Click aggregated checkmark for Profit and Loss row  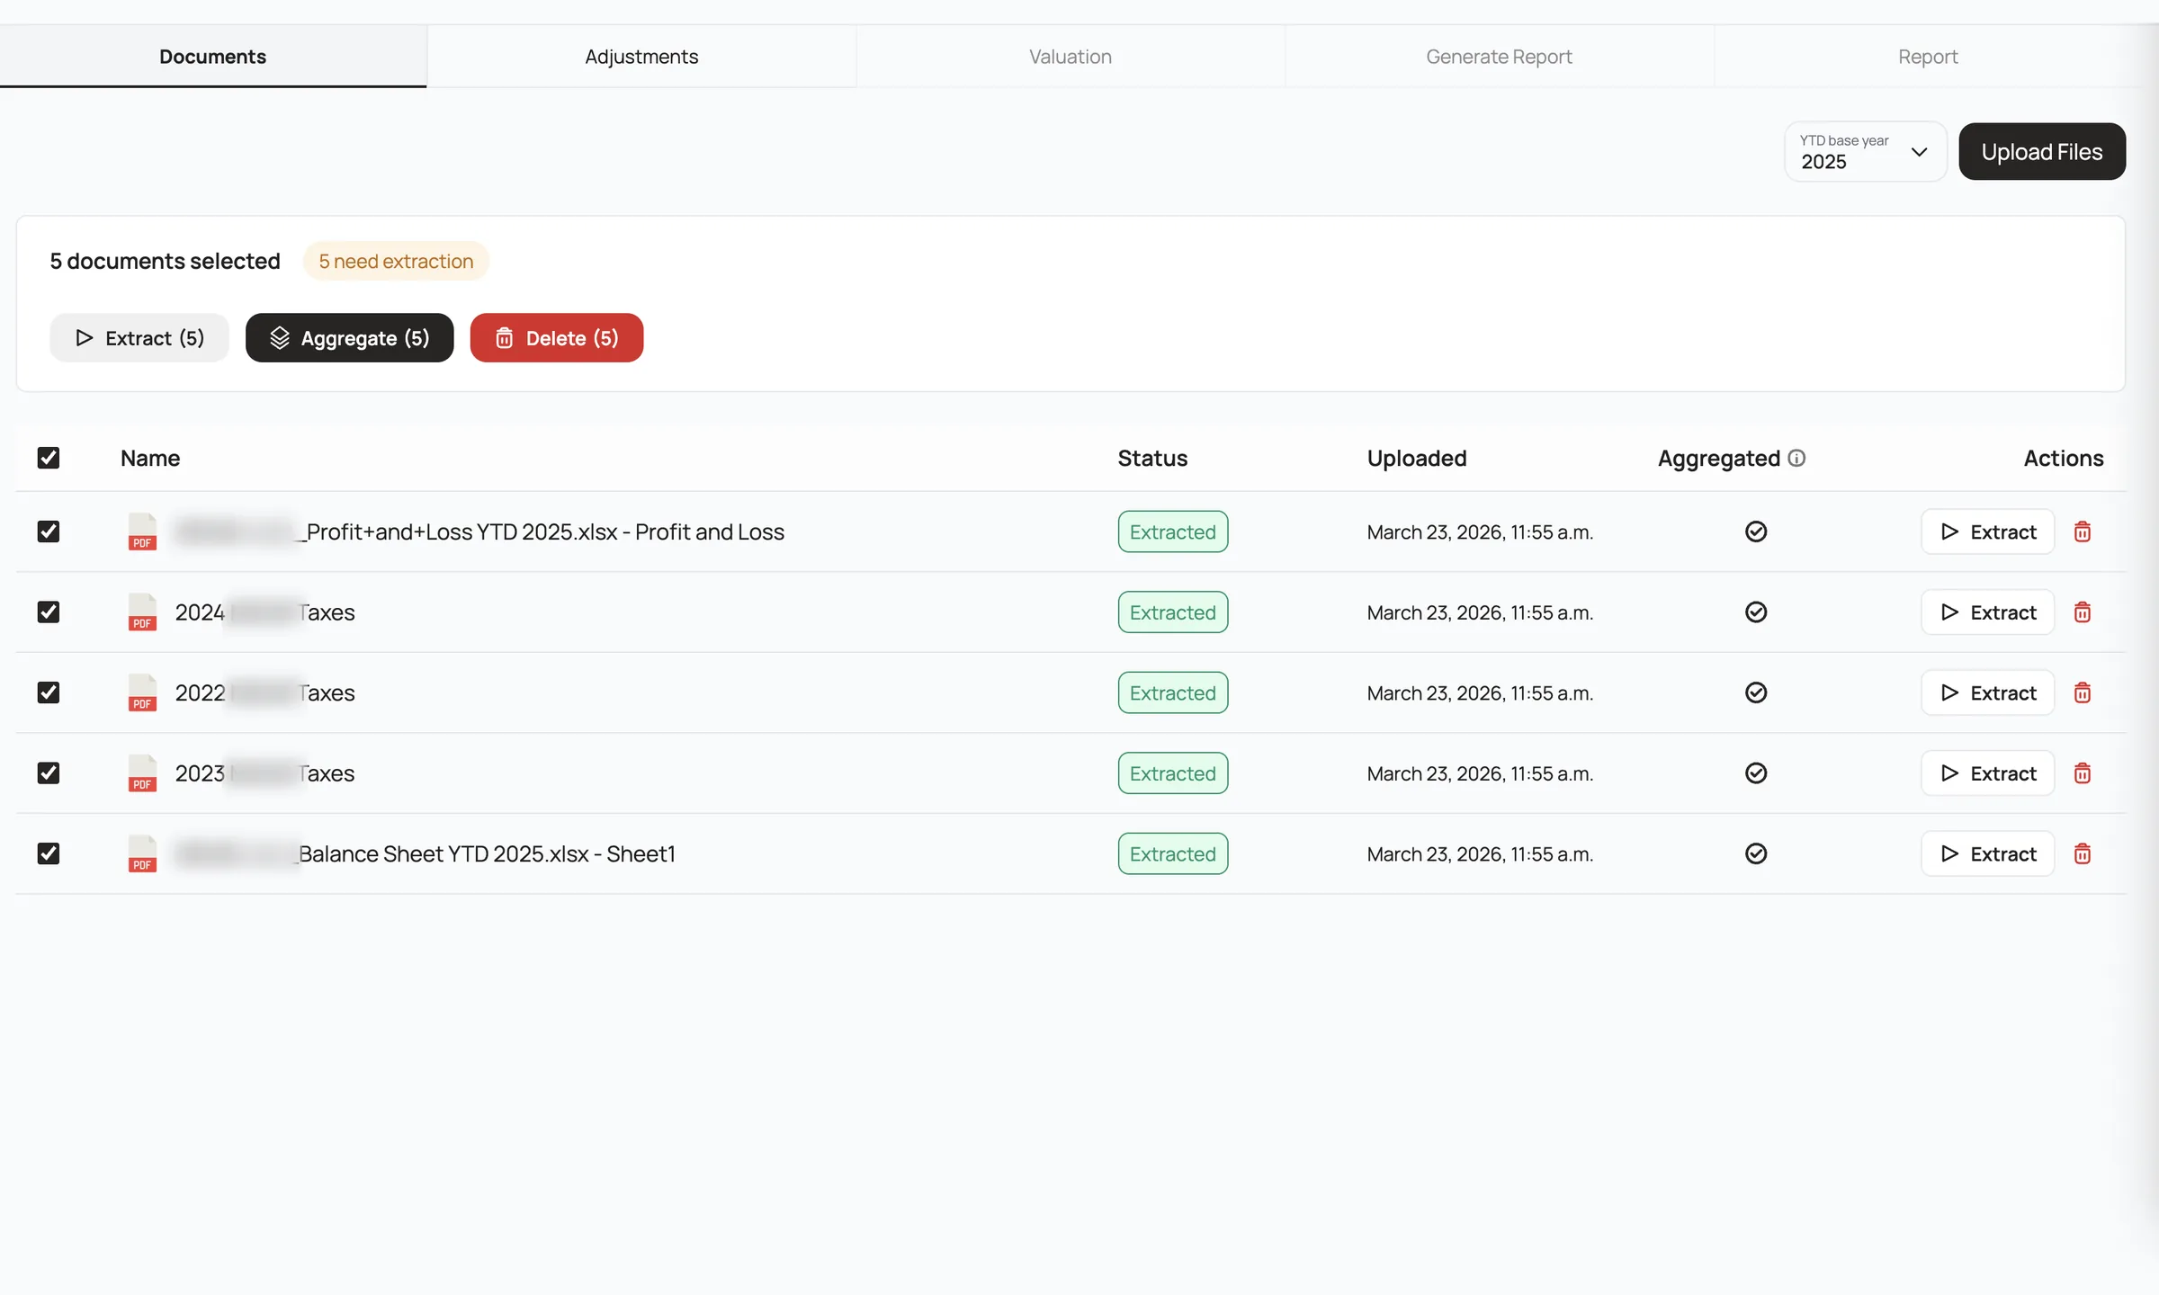(1756, 531)
